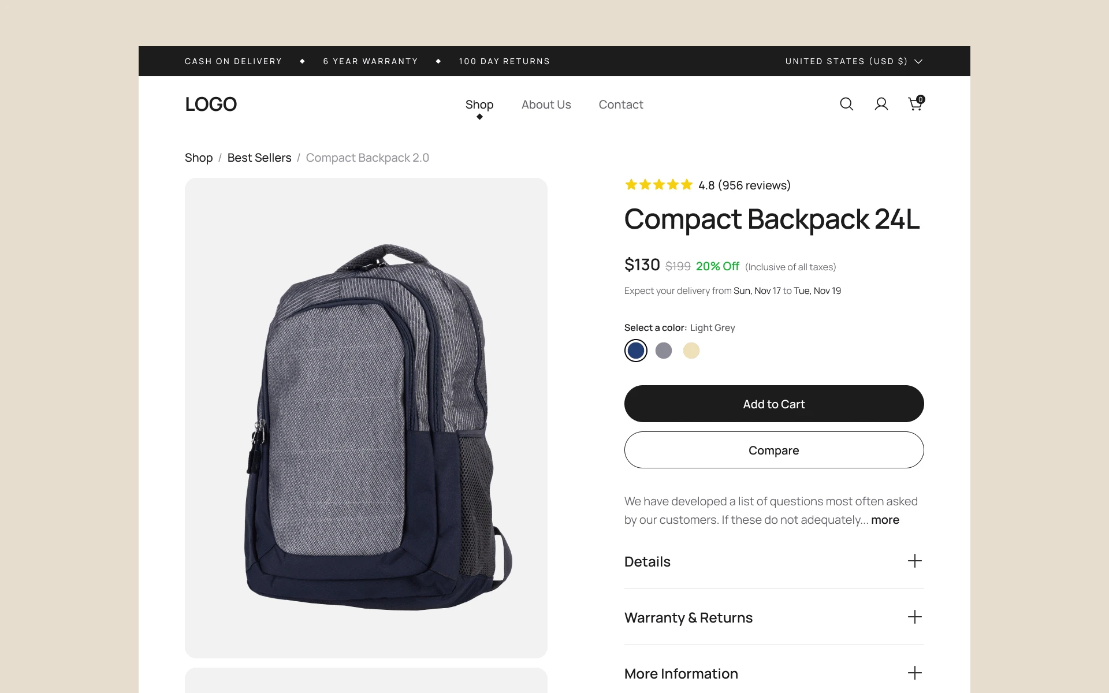This screenshot has height=693, width=1109.
Task: Open the Shop navigation menu
Action: coord(479,104)
